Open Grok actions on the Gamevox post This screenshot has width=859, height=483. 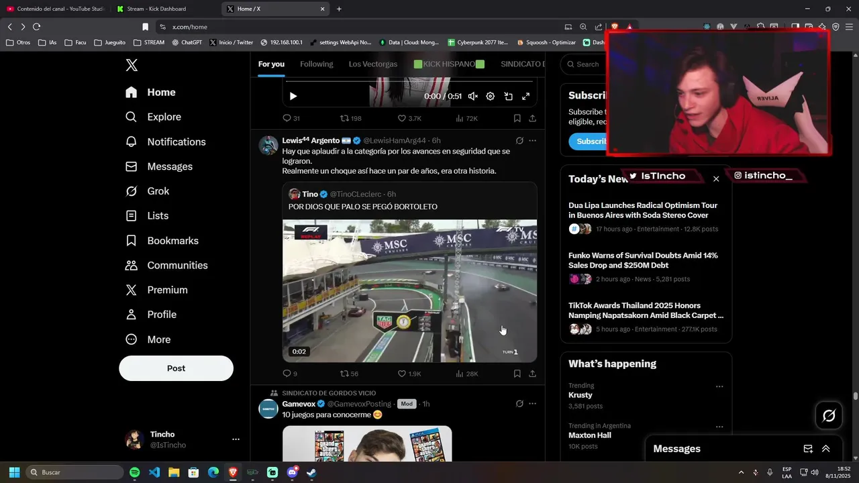tap(519, 404)
